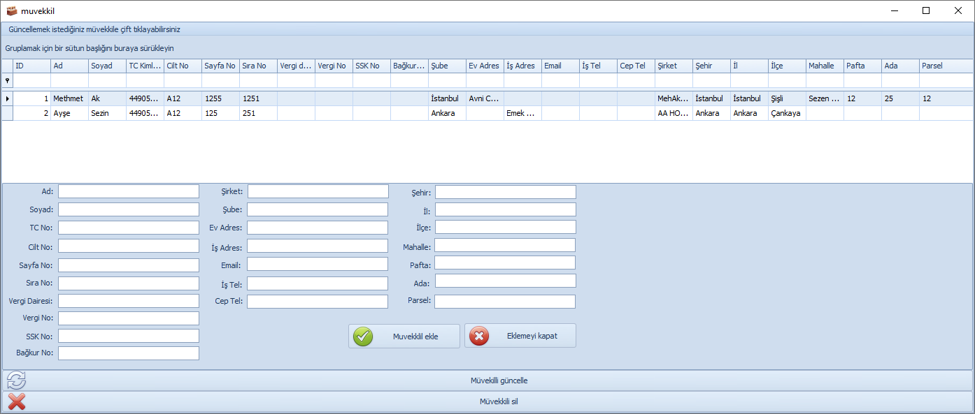Click into the Email input field
Screen dimensions: 975x414
tap(318, 265)
